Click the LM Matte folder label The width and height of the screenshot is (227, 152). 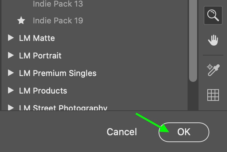coord(37,38)
